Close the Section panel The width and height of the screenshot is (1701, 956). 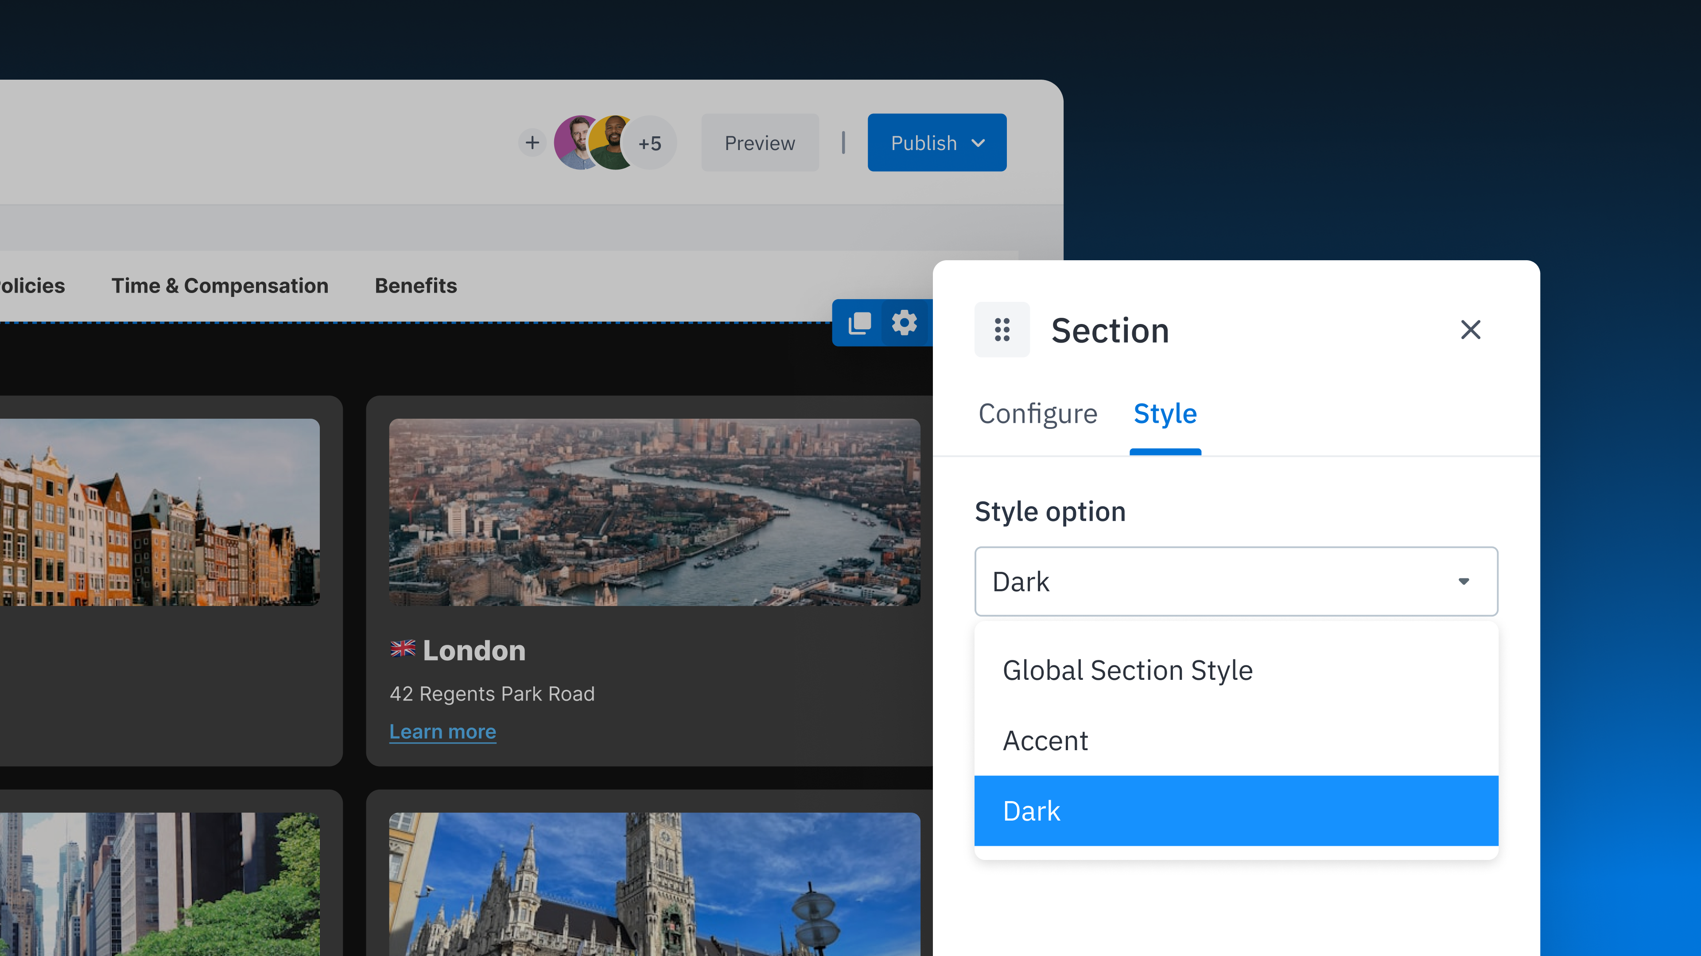pyautogui.click(x=1471, y=330)
